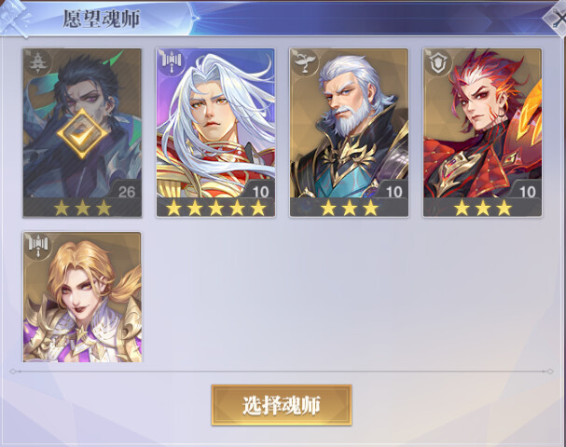
Task: Click the shield class icon on red-haired card
Action: [437, 62]
